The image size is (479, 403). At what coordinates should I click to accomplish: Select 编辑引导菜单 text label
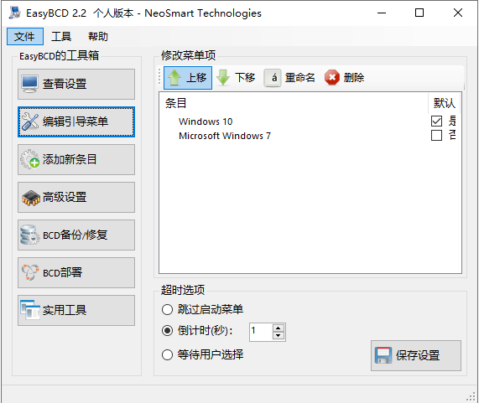75,121
